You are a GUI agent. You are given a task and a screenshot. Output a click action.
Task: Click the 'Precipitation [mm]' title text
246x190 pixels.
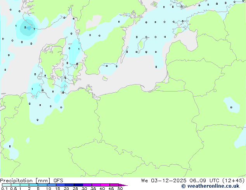(x=25, y=181)
